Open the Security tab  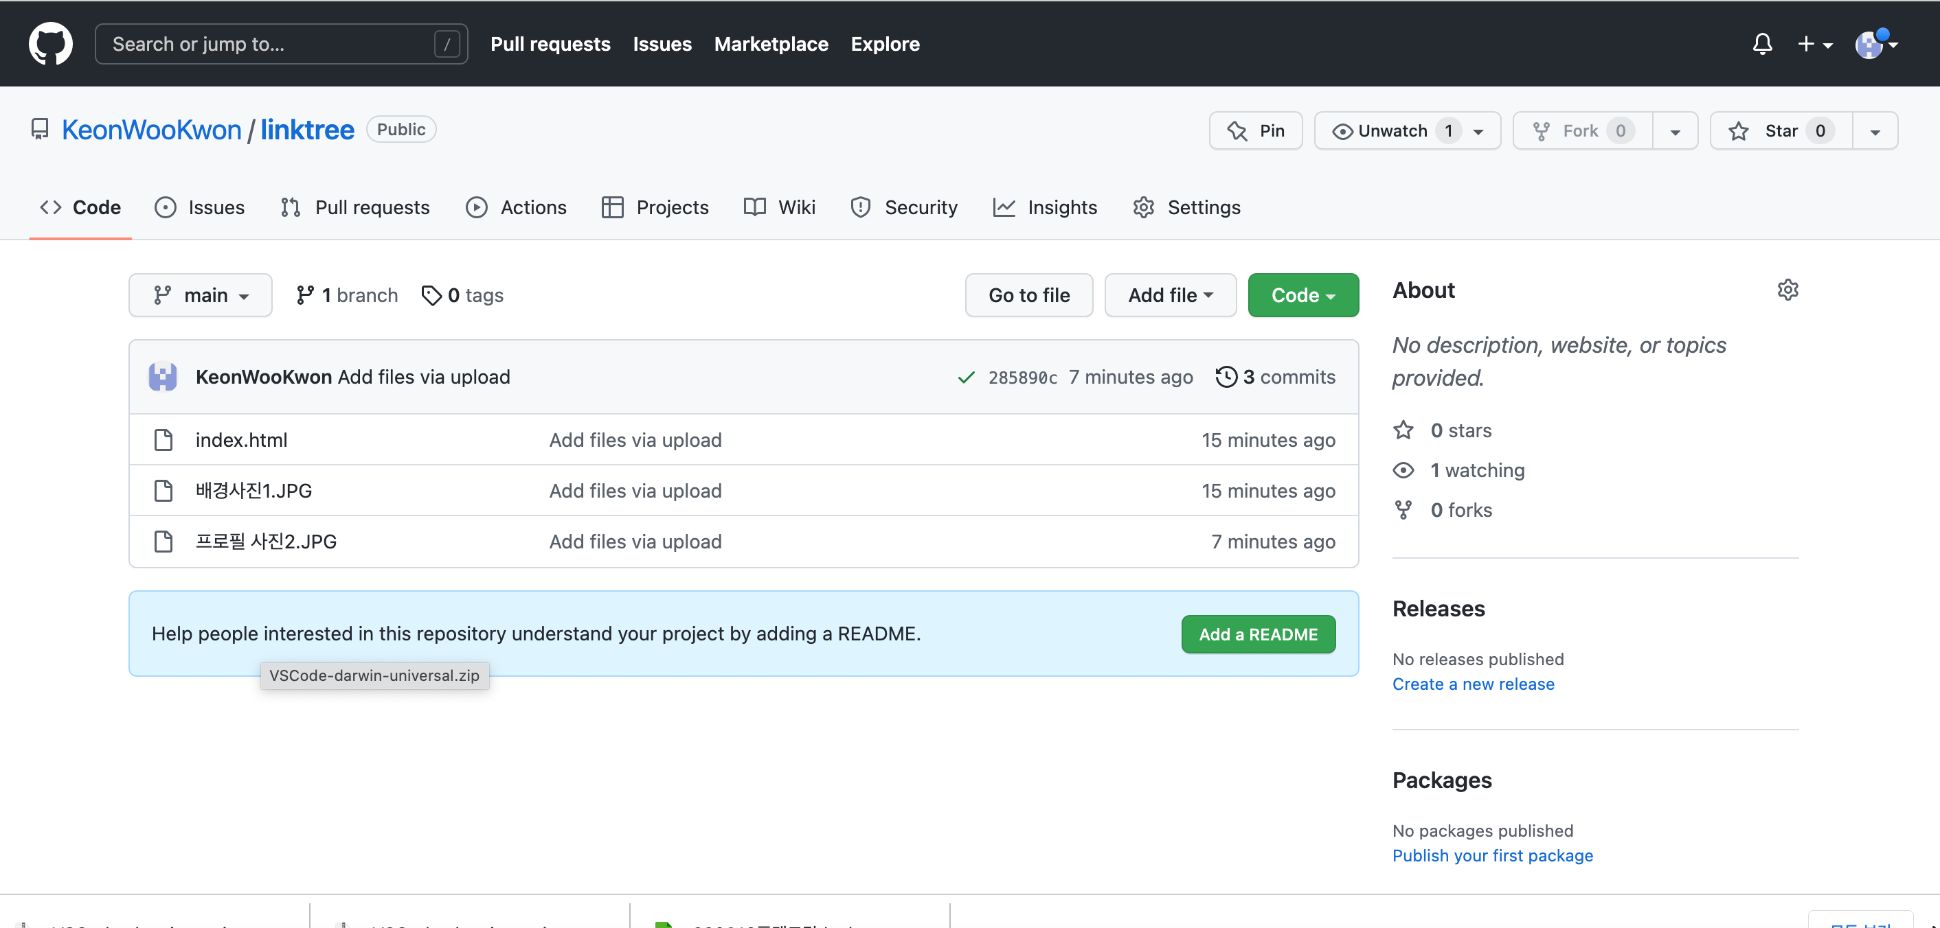[904, 207]
